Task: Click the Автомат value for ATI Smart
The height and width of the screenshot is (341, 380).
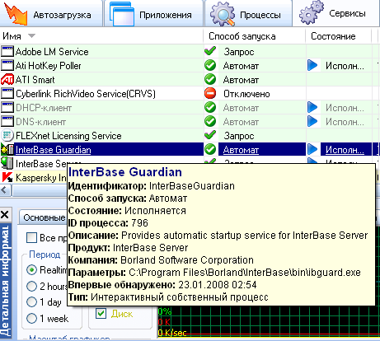Action: 241,80
